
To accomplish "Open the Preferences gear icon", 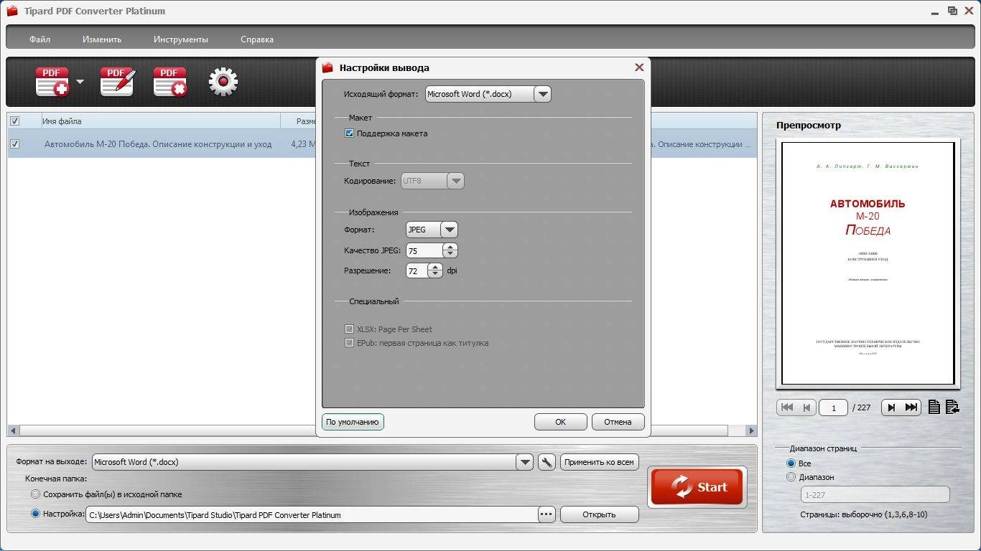I will pyautogui.click(x=223, y=82).
